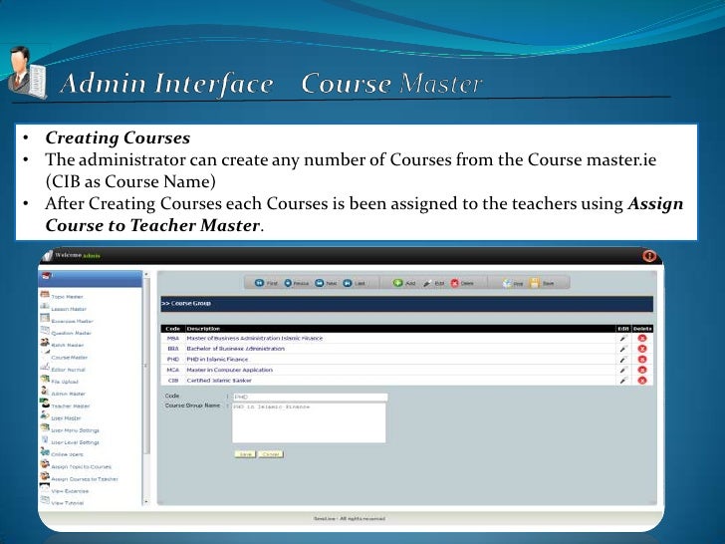Delete the PHD course row

[641, 360]
